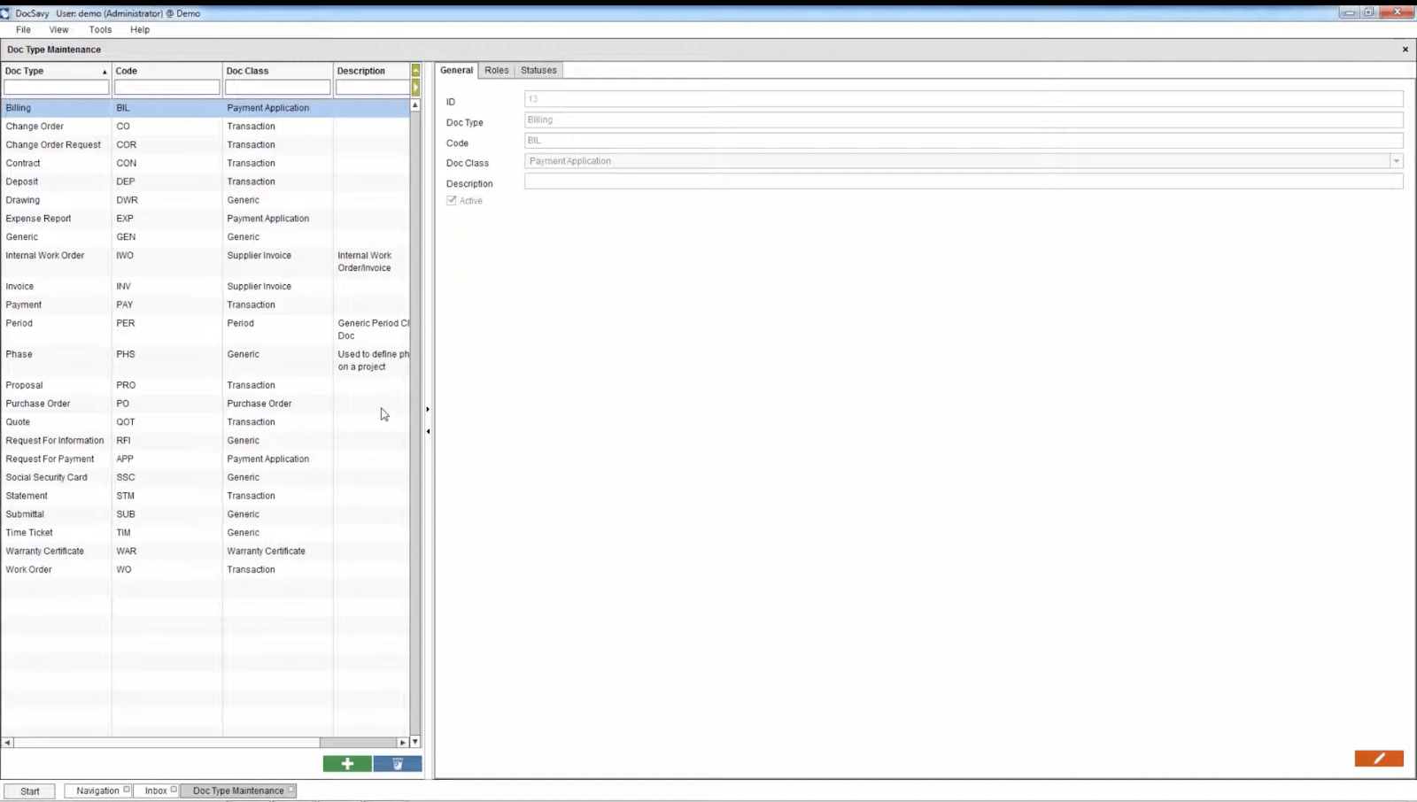
Task: Click the green down-arrow filter icon
Action: 414,88
